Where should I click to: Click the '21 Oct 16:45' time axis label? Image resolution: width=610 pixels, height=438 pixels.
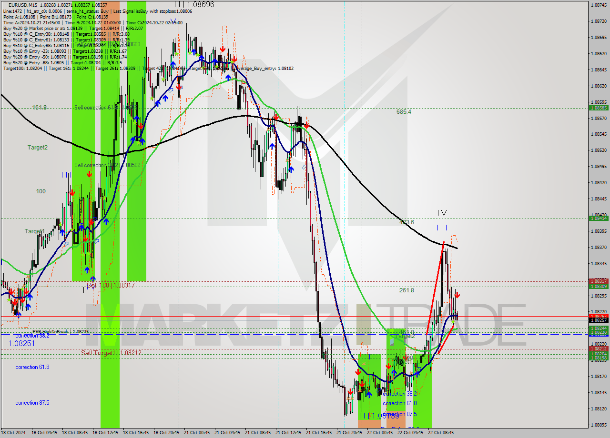coord(319,433)
